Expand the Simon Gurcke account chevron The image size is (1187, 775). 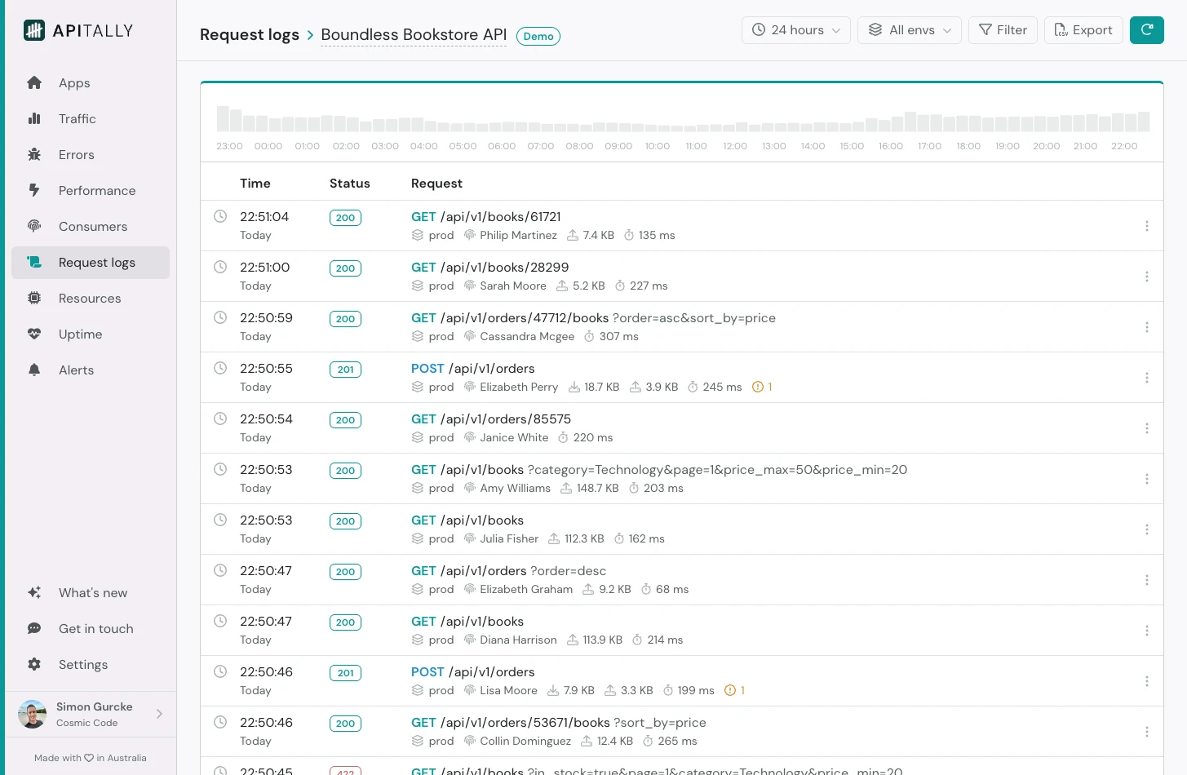coord(160,714)
